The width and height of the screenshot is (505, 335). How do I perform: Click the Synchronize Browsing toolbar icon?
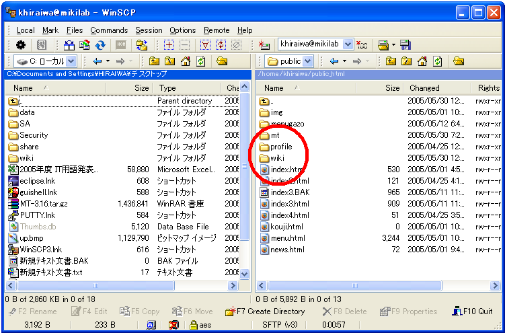tap(85, 45)
